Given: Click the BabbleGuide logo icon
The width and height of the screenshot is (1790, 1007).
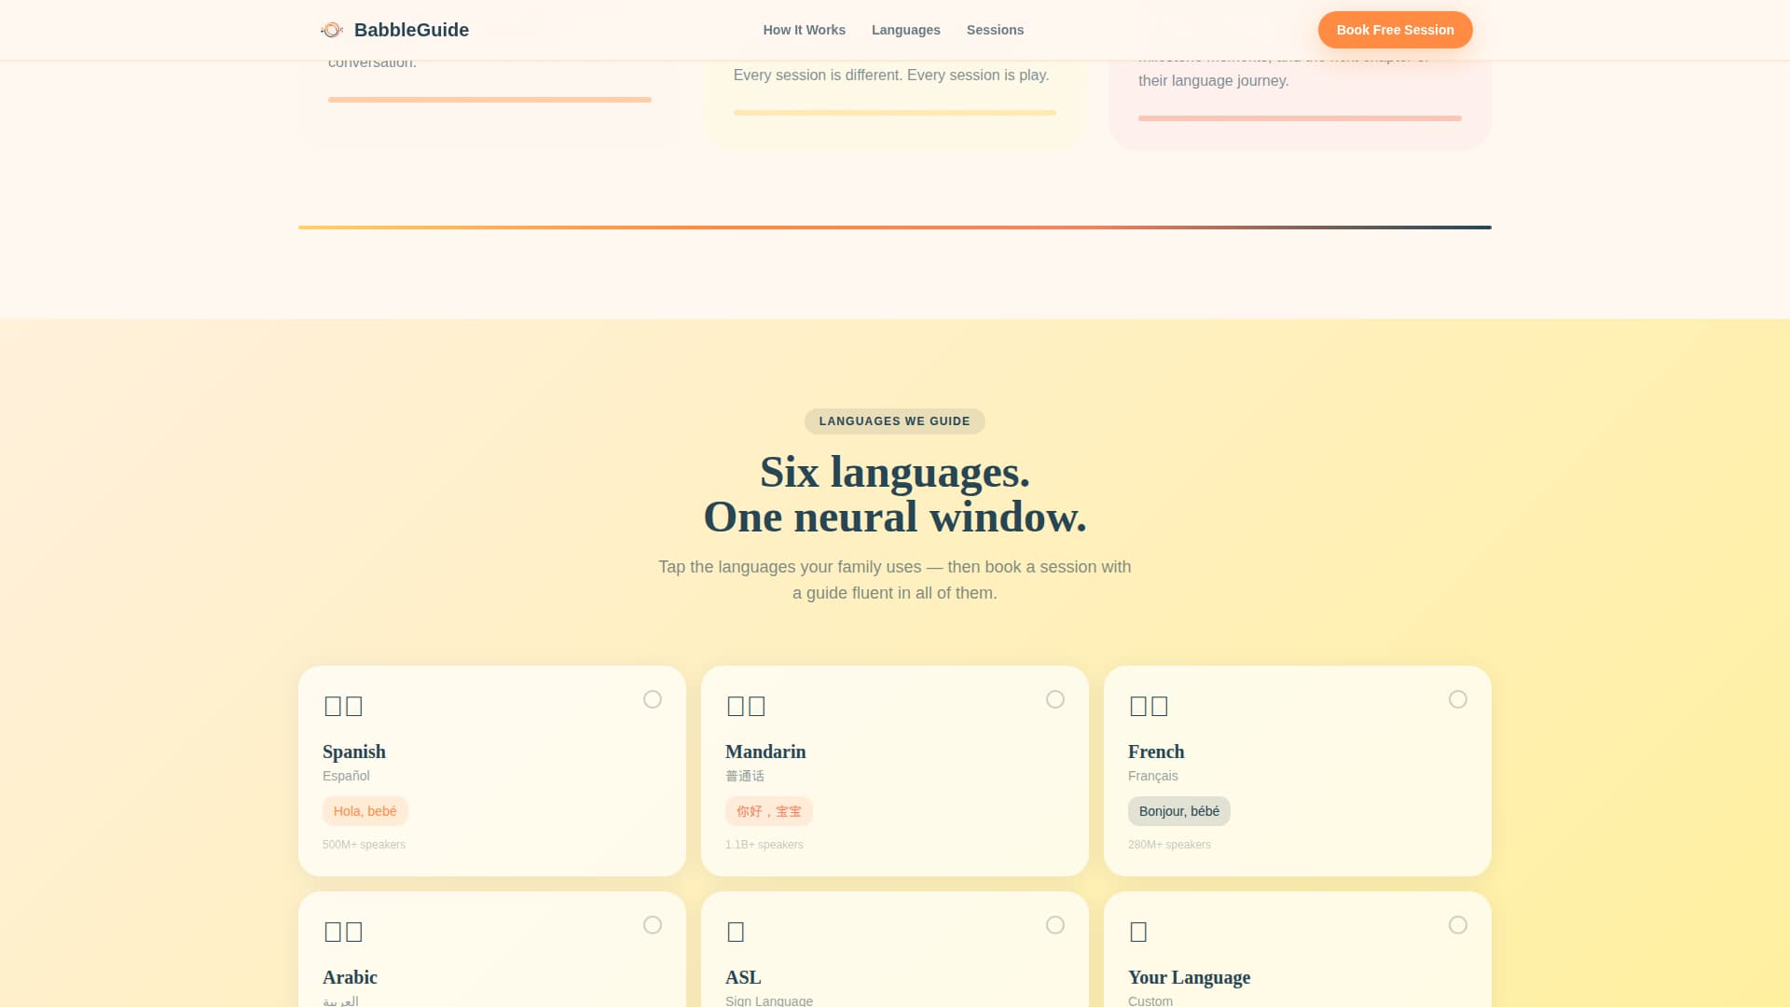Looking at the screenshot, I should pos(332,30).
